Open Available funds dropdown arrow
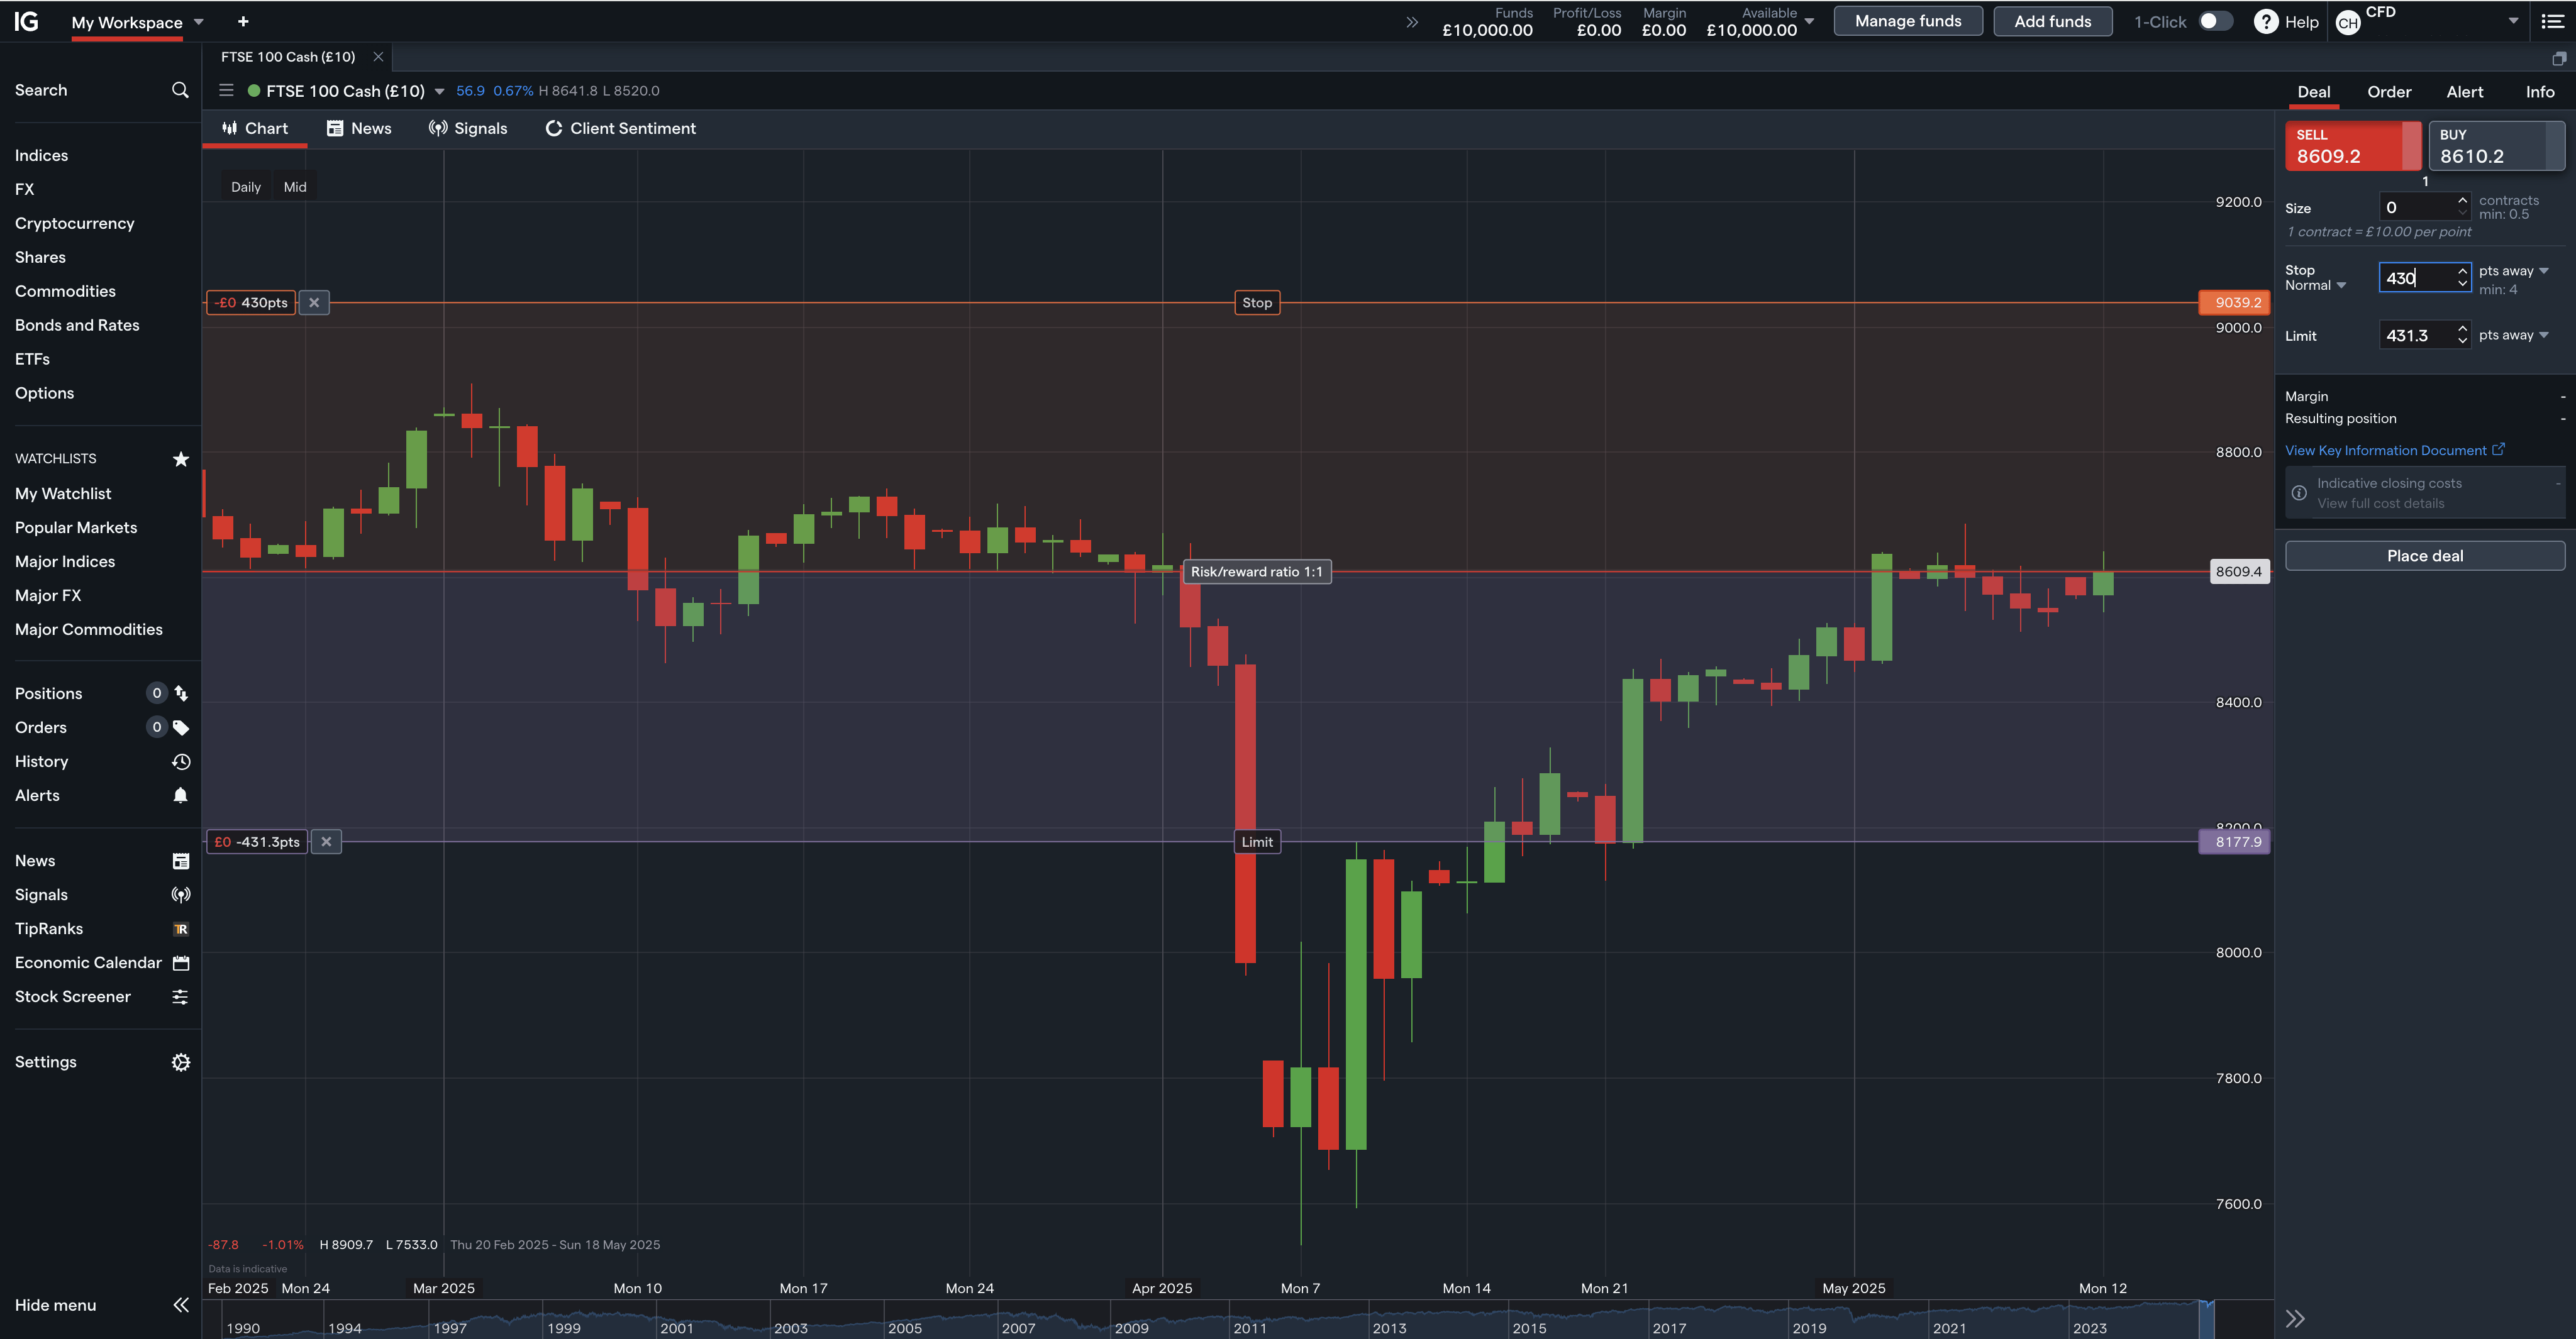This screenshot has height=1339, width=2576. (x=1809, y=21)
